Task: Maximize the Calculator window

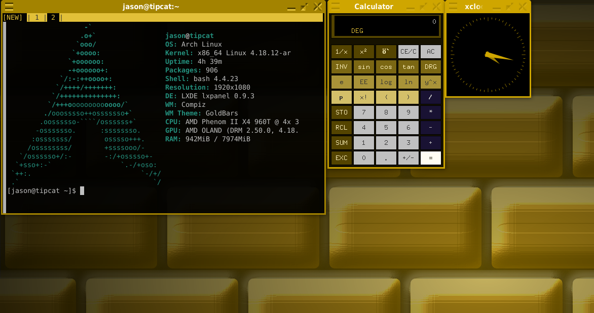Action: (x=423, y=7)
